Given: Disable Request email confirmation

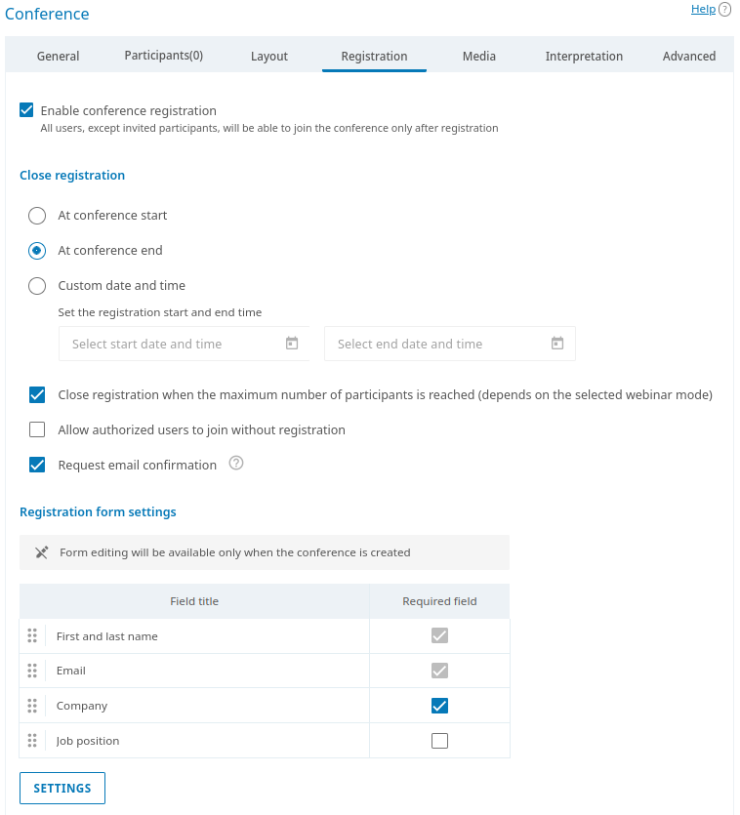Looking at the screenshot, I should click(x=37, y=465).
